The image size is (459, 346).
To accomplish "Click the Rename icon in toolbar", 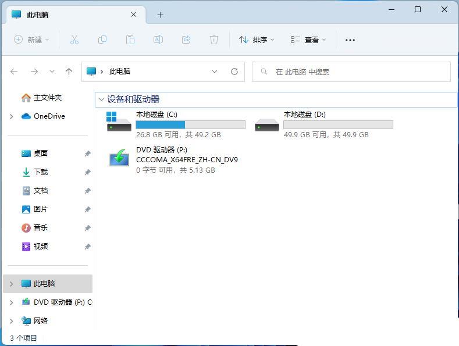I will point(158,40).
